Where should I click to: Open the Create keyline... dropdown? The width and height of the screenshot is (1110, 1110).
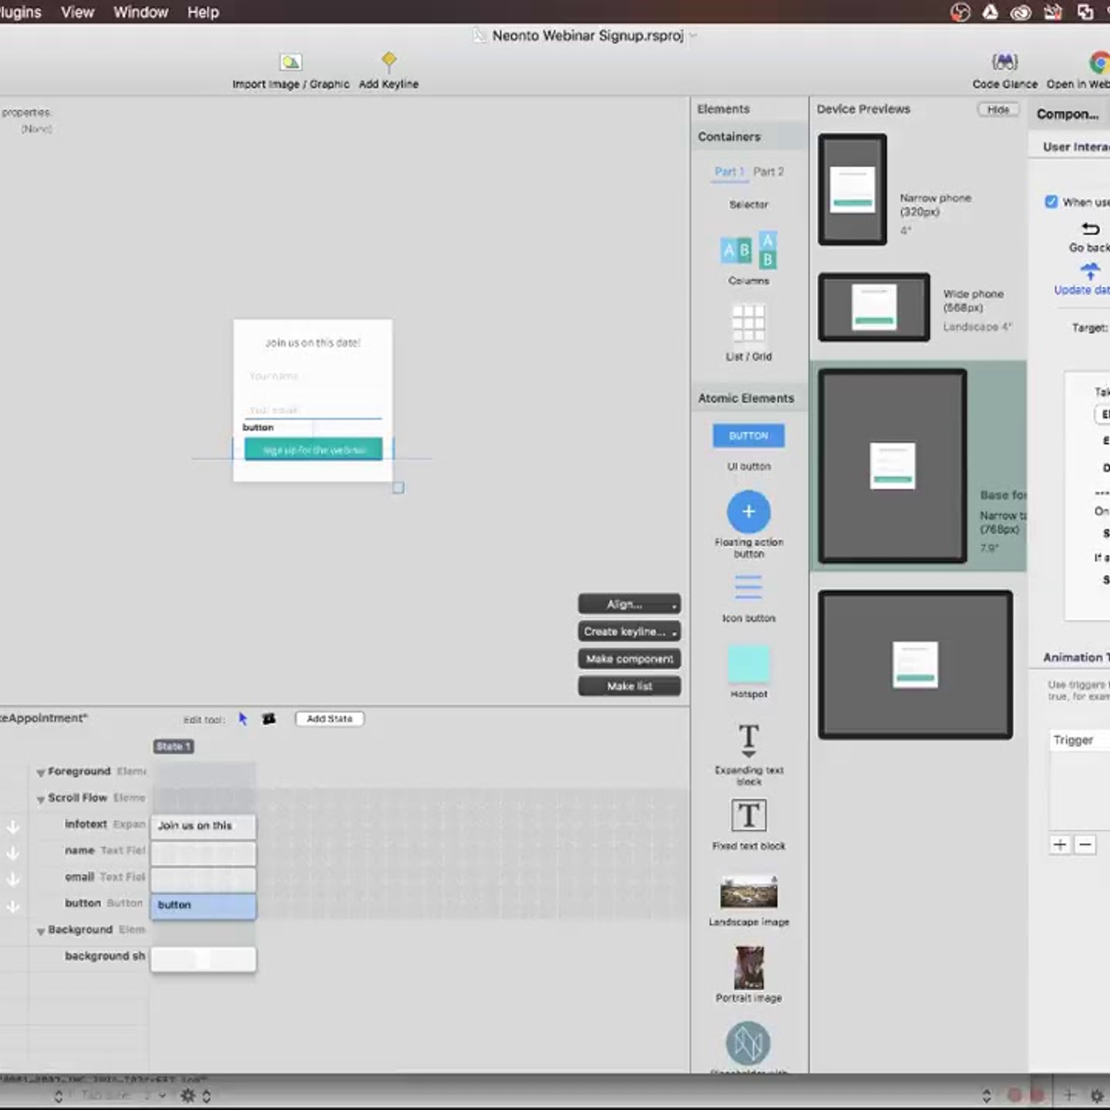coord(629,631)
